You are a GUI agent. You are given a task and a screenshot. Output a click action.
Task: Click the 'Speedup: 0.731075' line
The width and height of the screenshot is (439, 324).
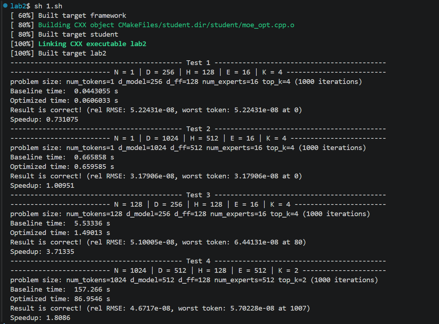coord(44,120)
